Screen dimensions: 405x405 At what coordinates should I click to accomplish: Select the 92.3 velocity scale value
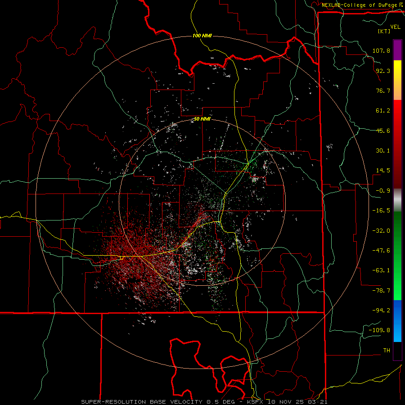click(383, 71)
